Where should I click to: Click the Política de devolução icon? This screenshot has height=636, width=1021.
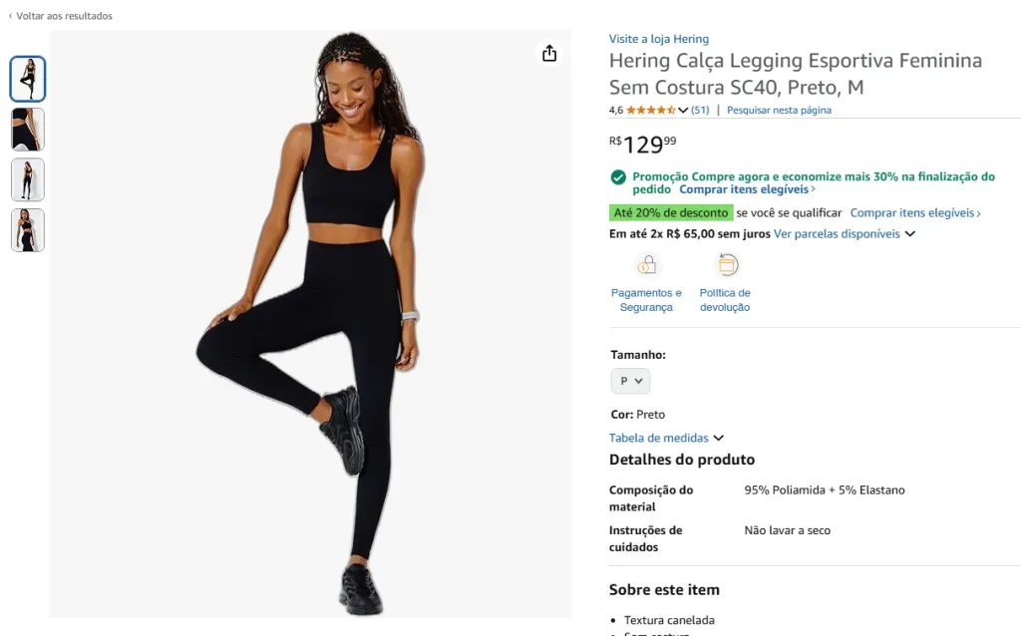[727, 265]
